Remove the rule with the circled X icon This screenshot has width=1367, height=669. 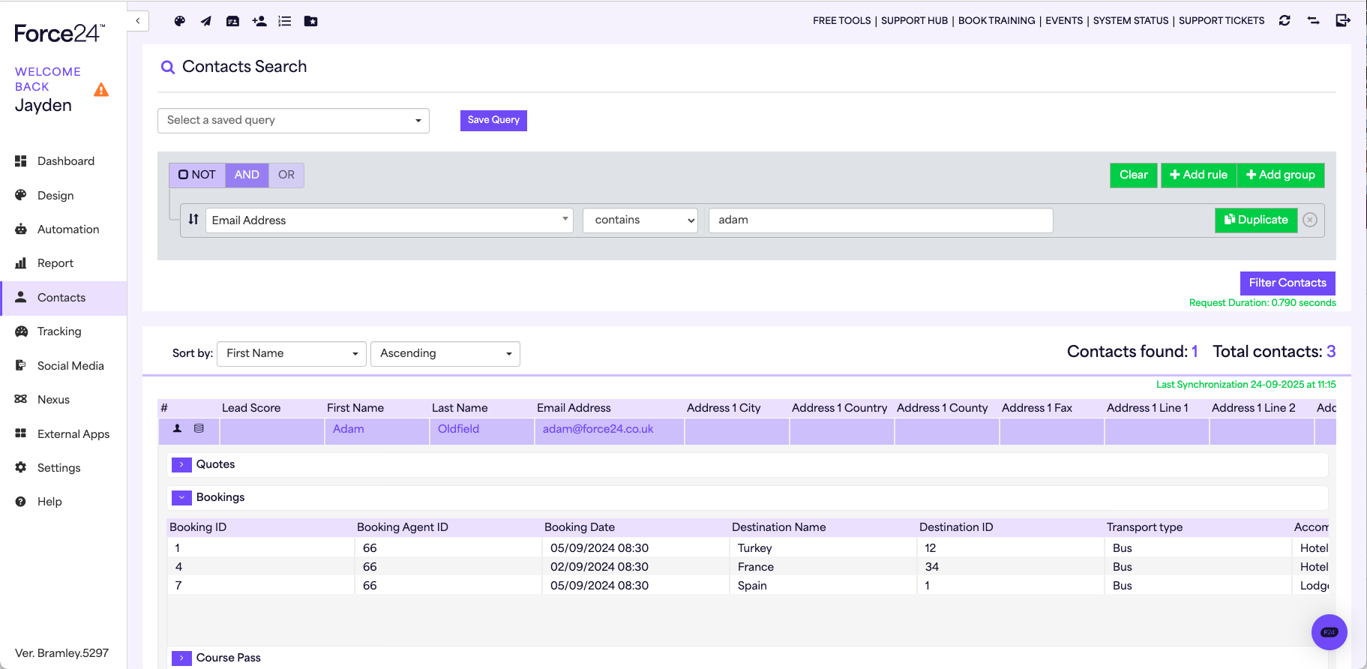(x=1310, y=220)
